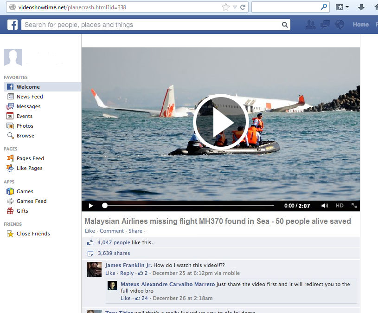Open Browse in sidebar

[x=26, y=136]
